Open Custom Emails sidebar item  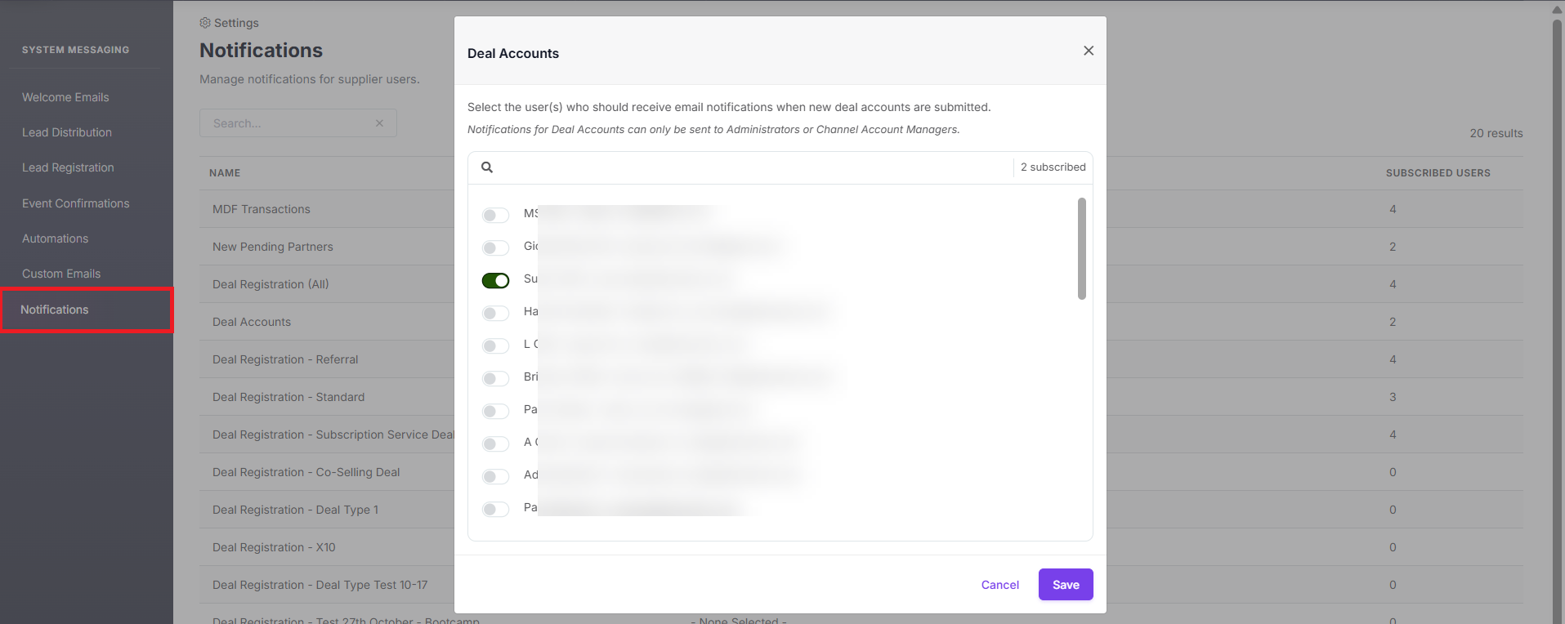click(x=61, y=274)
